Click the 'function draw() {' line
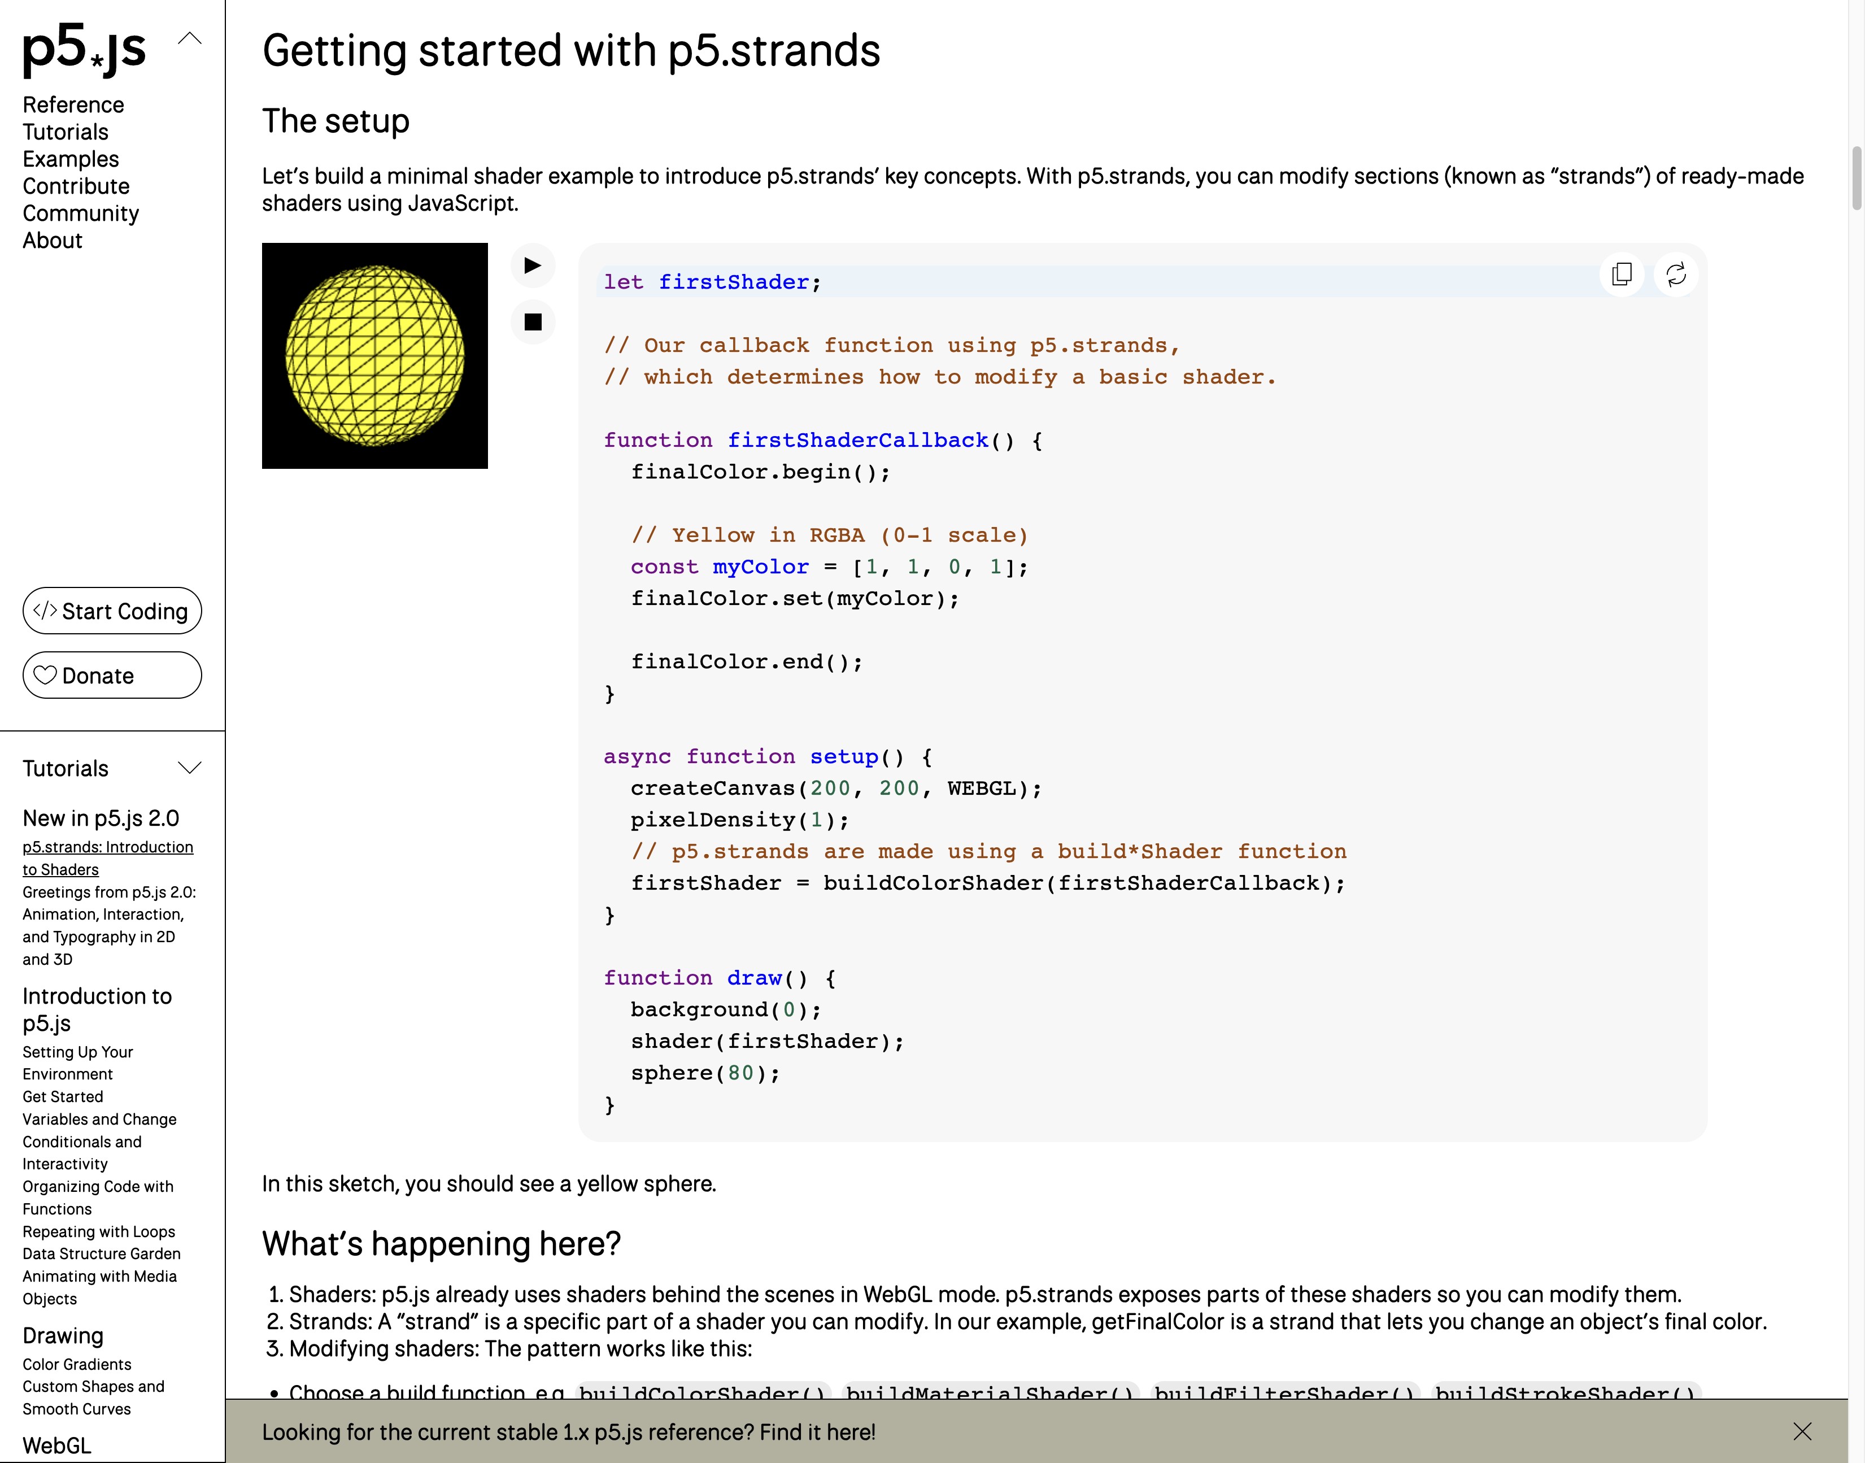The image size is (1865, 1463). tap(719, 978)
